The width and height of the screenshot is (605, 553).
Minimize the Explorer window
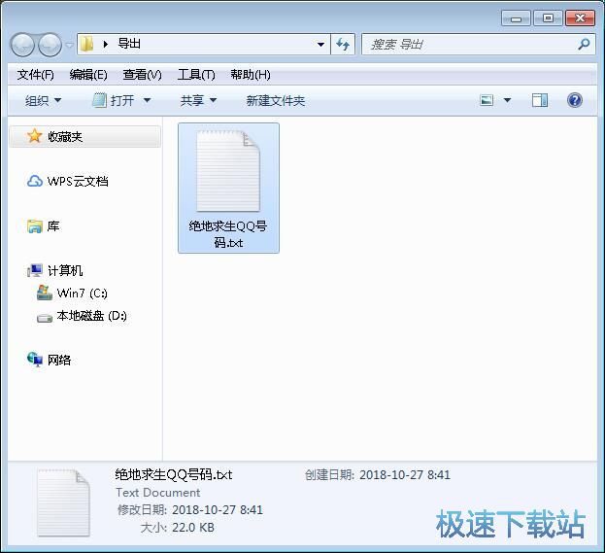click(x=516, y=18)
